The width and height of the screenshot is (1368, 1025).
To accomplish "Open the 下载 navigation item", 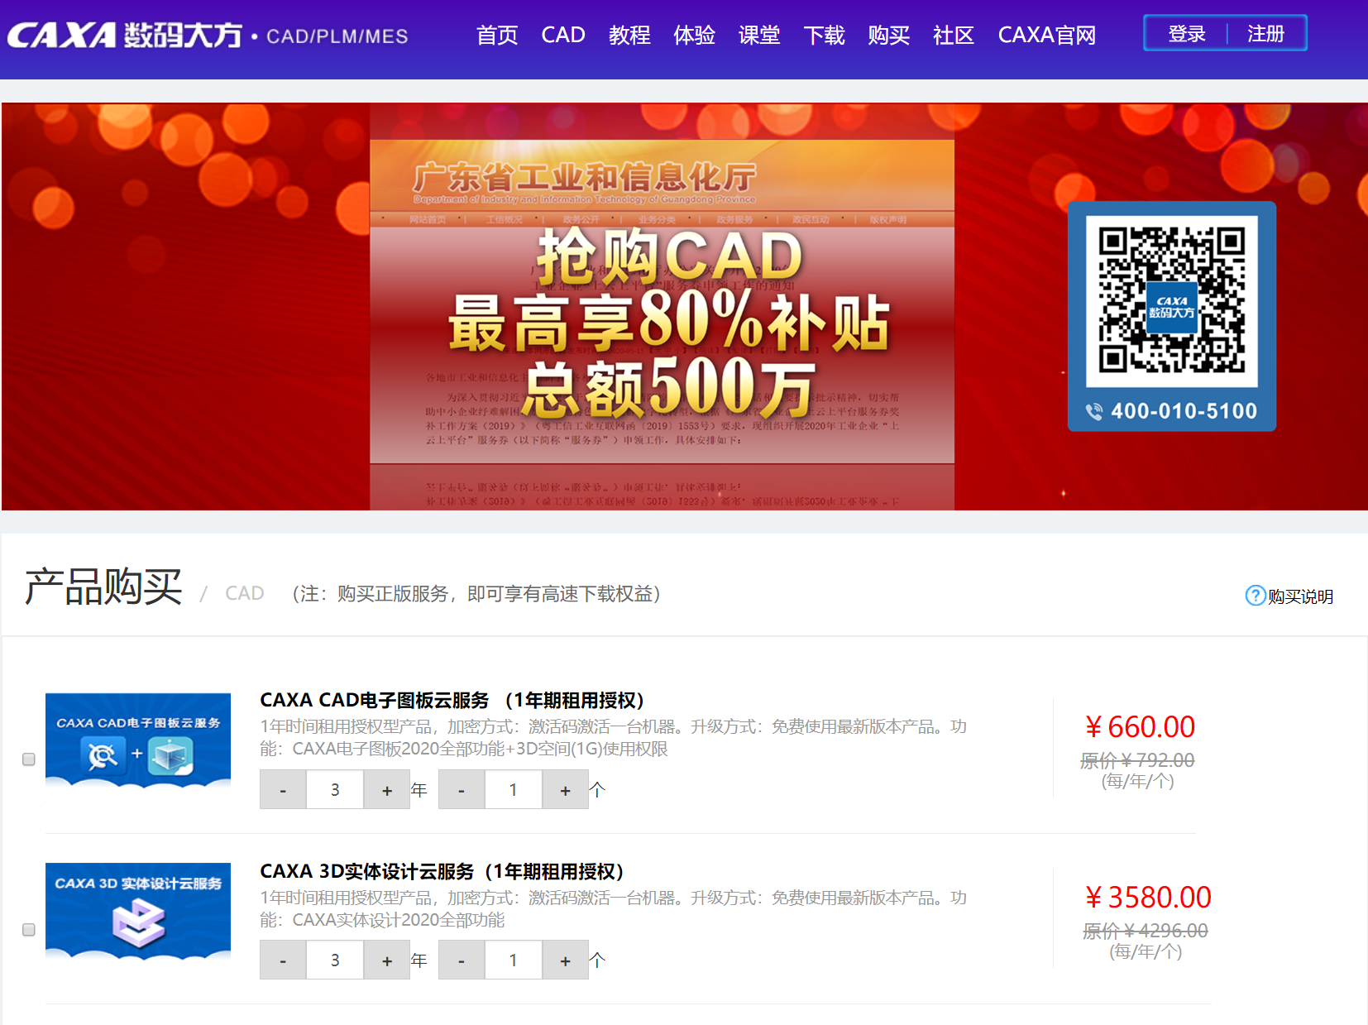I will [824, 35].
